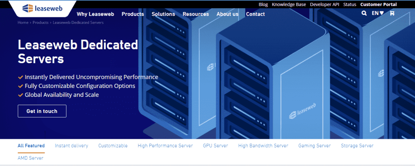The image size is (415, 166).
Task: Visit the Blog link
Action: 263,4
